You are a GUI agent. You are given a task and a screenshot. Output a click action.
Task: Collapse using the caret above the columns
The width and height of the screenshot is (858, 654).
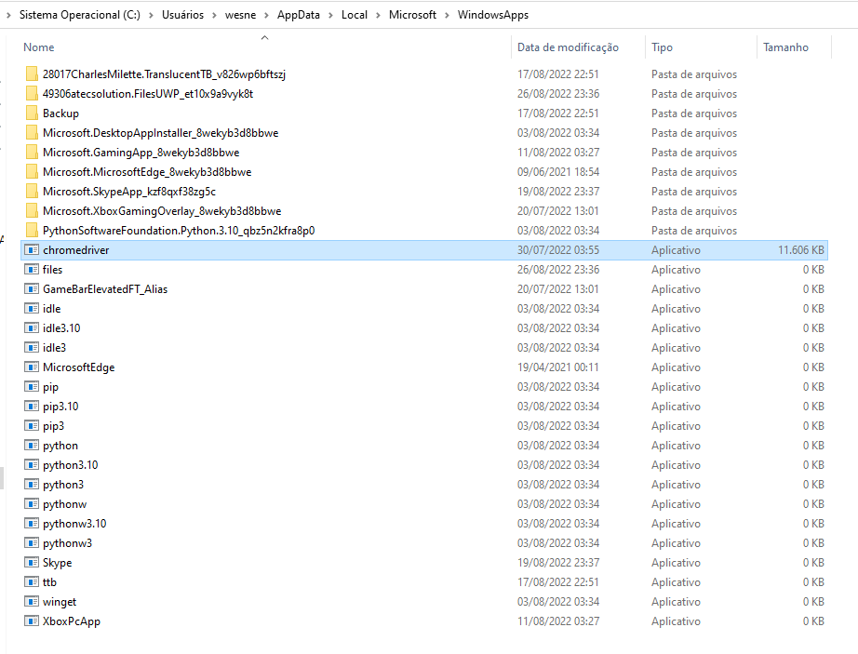tap(264, 35)
